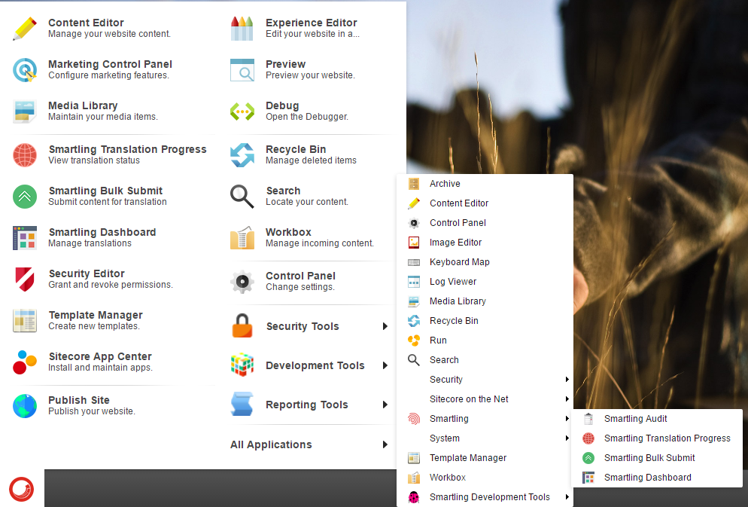748x507 pixels.
Task: Click the green Smartling Bulk Submit icon
Action: click(25, 196)
